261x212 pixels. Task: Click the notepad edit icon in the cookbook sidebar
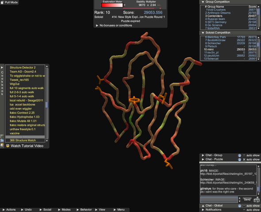pos(2,145)
